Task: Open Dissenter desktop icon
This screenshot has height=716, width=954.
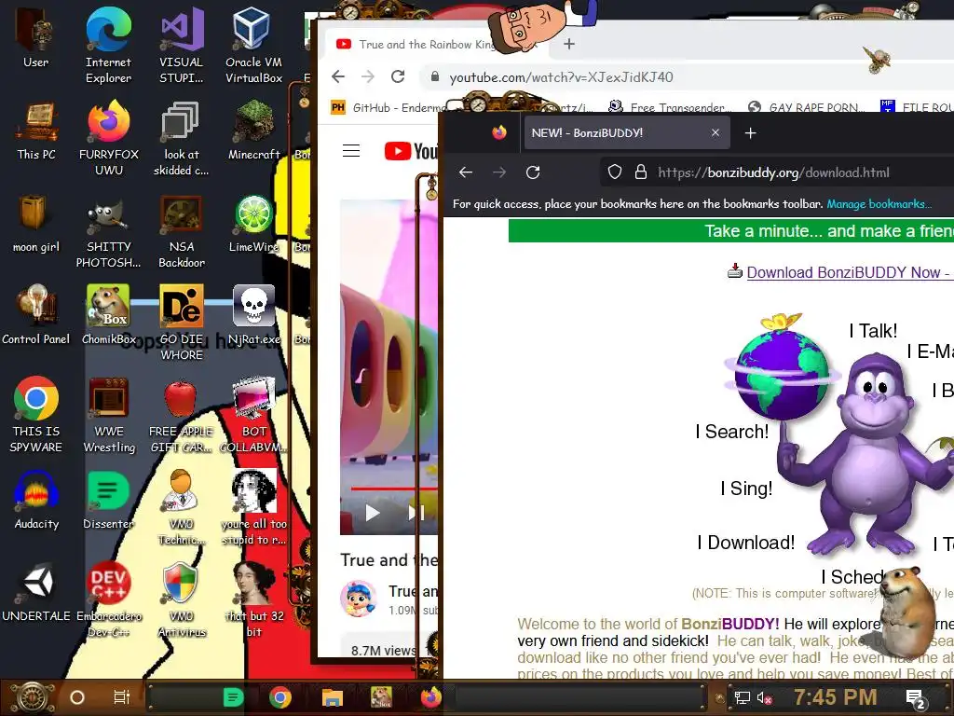Action: click(x=108, y=501)
